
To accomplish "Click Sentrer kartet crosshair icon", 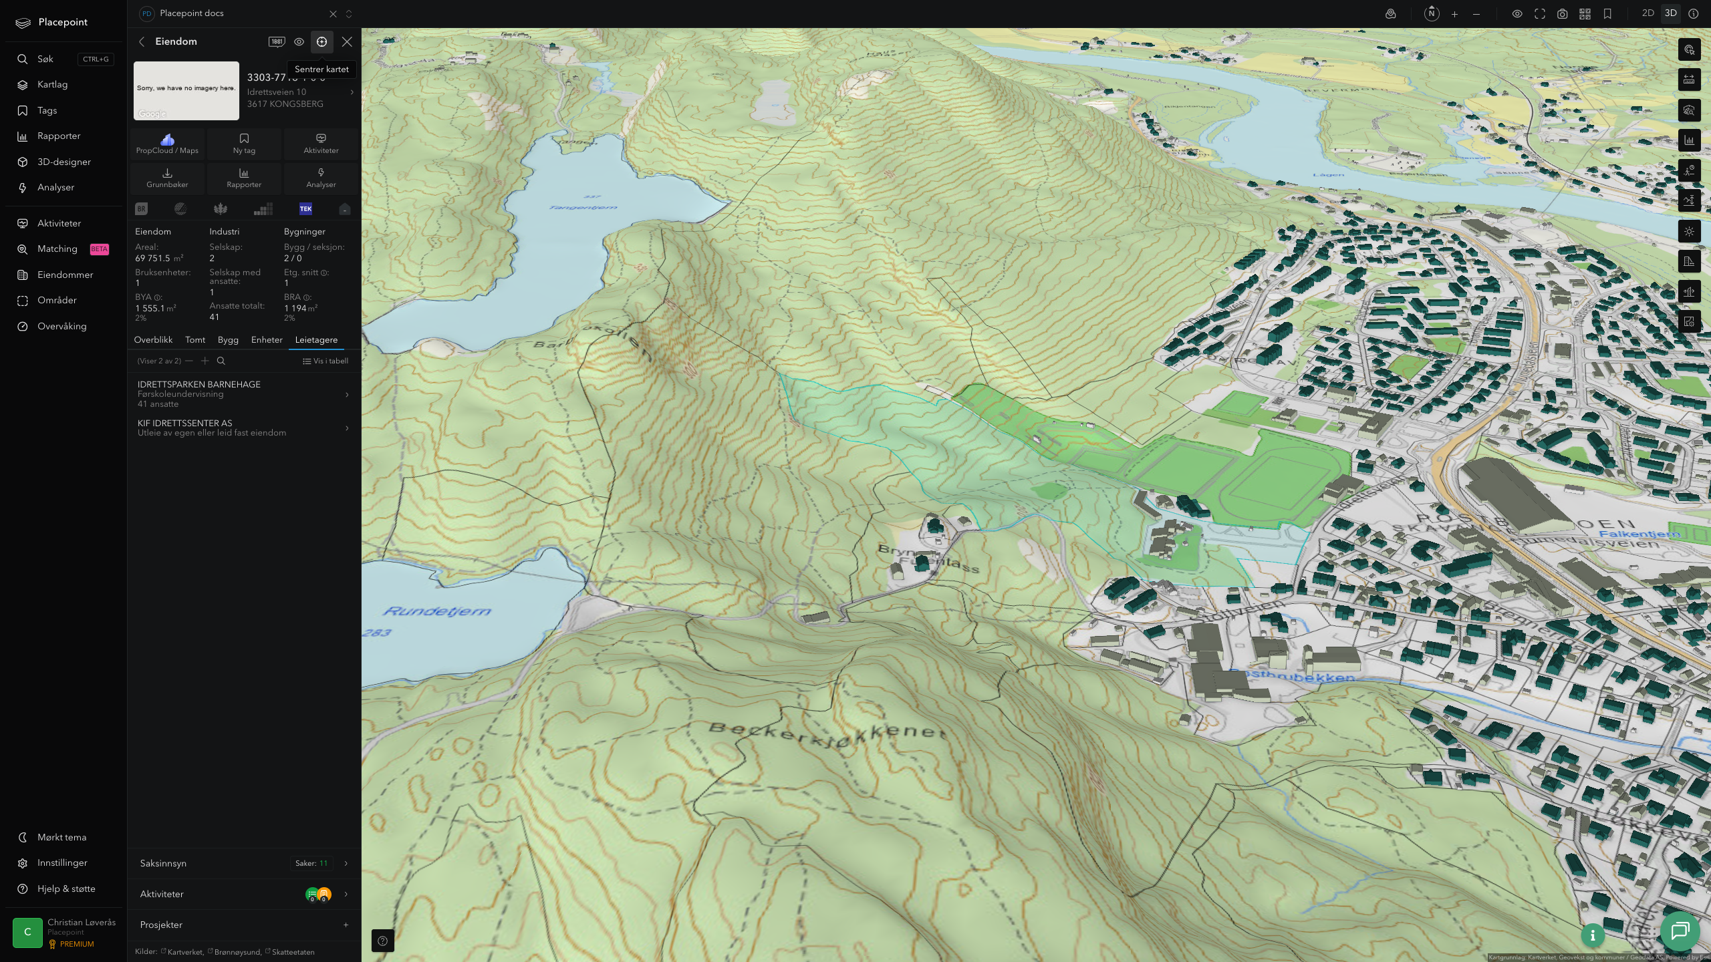I will coord(321,41).
